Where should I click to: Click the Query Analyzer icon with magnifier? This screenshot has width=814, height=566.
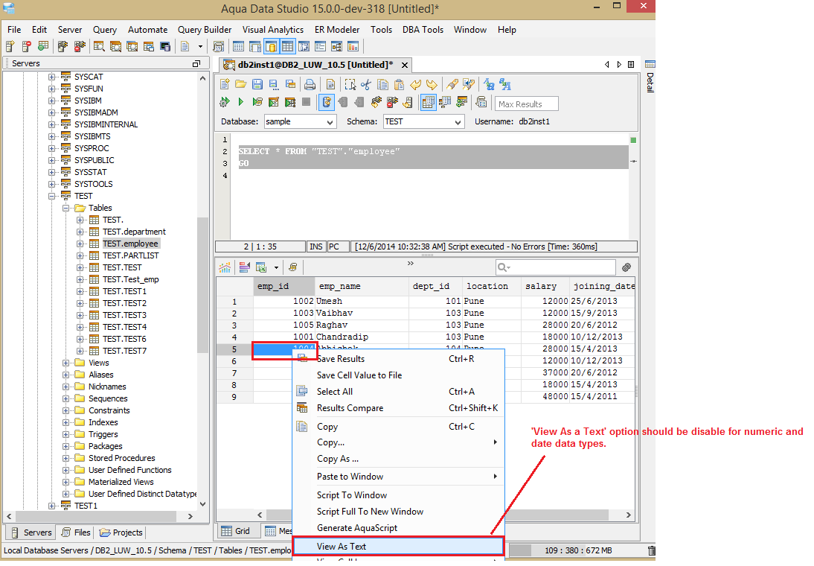(99, 46)
